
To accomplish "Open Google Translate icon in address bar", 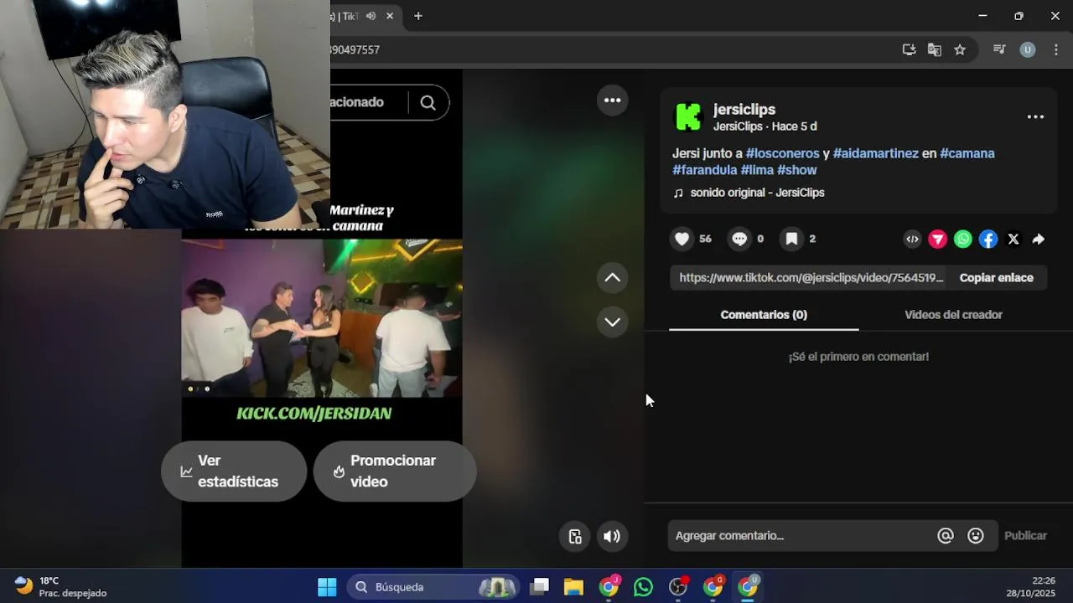I will point(935,50).
